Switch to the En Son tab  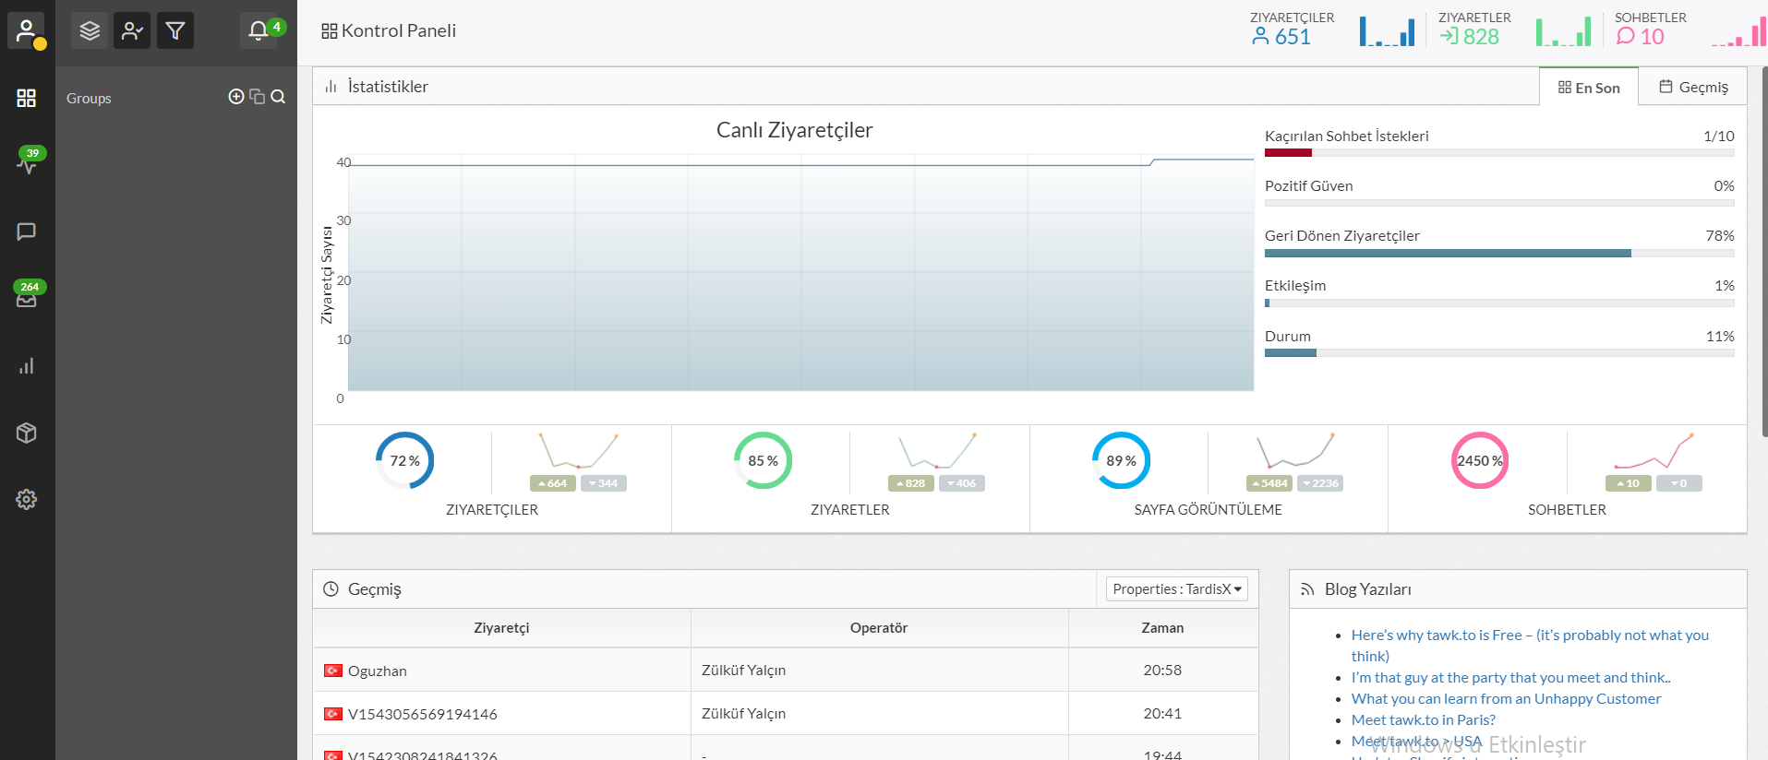coord(1589,88)
